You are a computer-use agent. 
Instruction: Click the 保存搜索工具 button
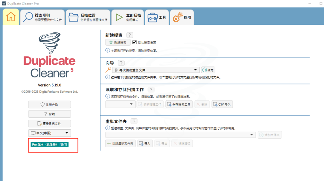coord(179,104)
